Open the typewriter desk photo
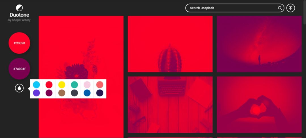The height and width of the screenshot is (138, 306). (x=170, y=105)
